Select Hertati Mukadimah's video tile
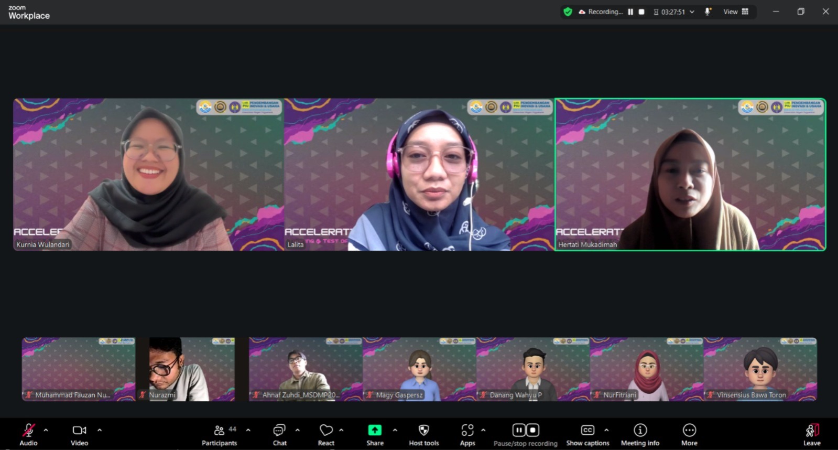 pyautogui.click(x=690, y=175)
